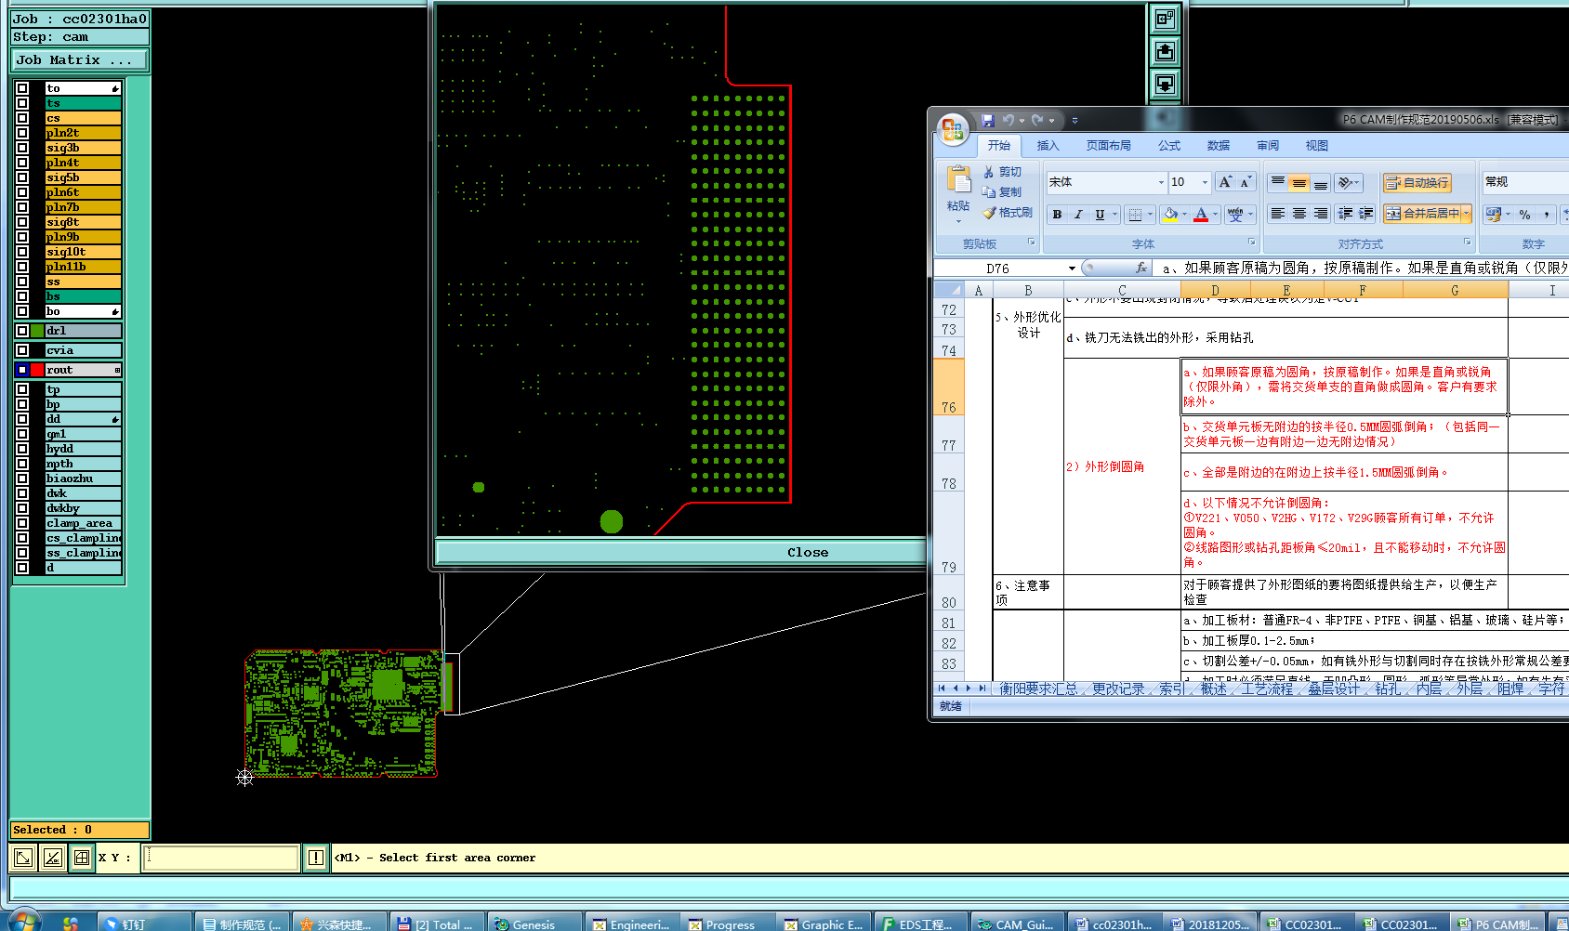
Task: Toggle underline formatting in Excel
Action: tap(1100, 215)
